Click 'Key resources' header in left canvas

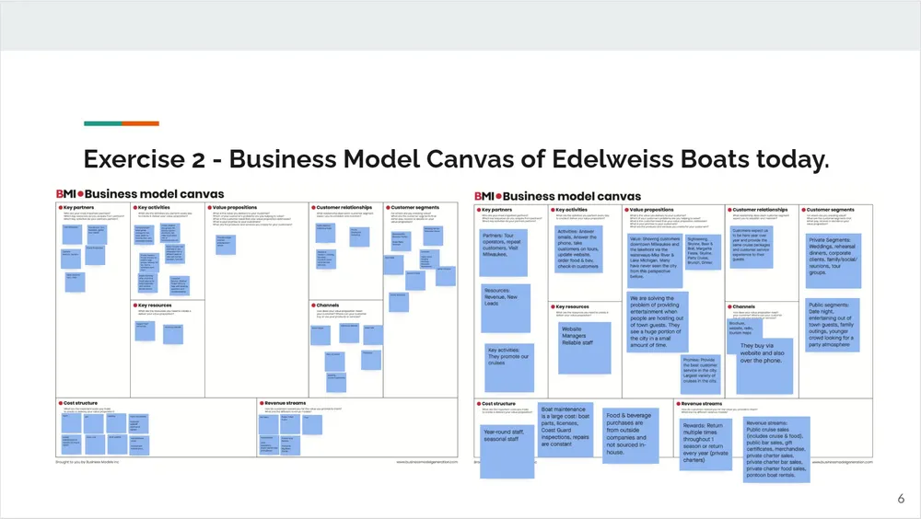tap(155, 306)
